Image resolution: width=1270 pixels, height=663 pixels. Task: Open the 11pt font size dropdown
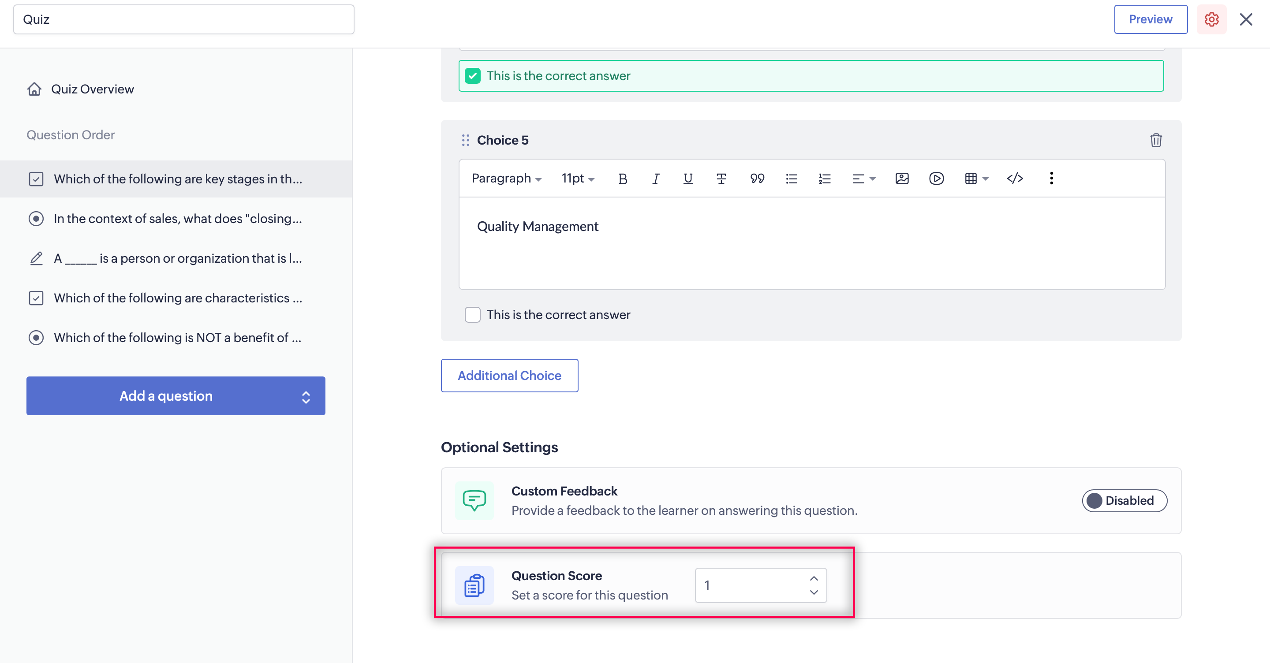click(577, 179)
